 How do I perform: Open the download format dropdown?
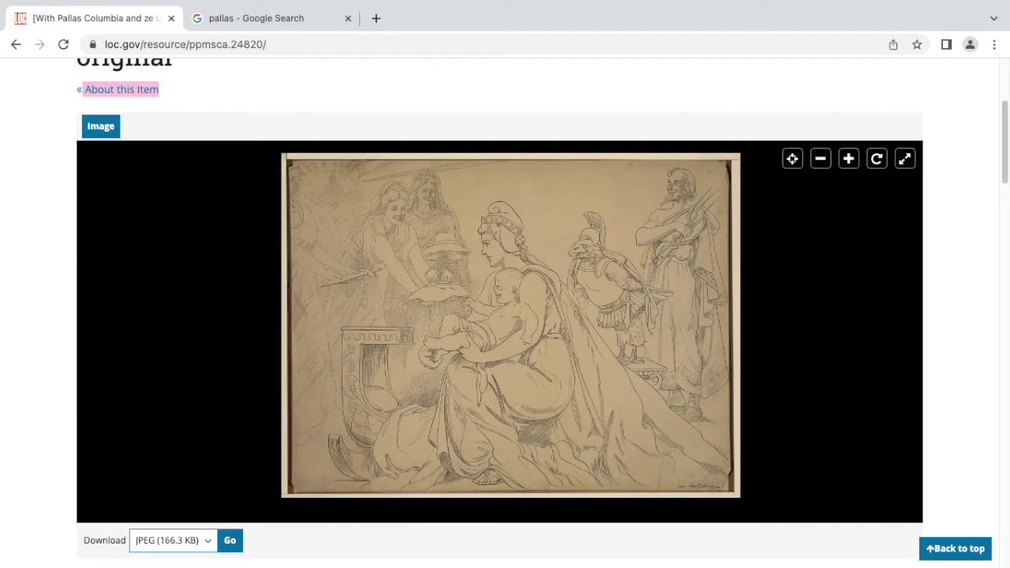(x=173, y=540)
